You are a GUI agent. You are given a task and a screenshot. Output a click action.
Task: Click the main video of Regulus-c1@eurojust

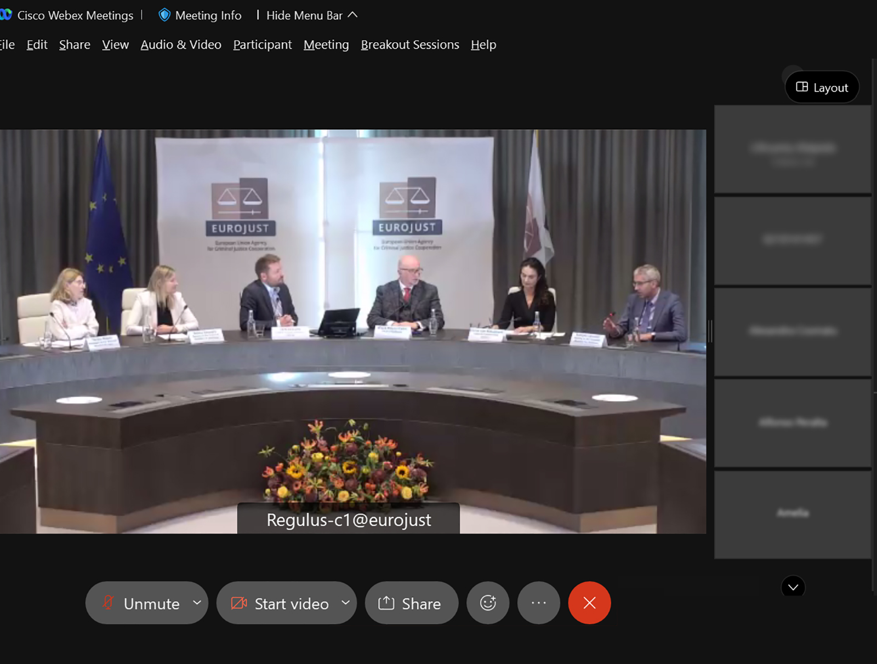pos(353,331)
